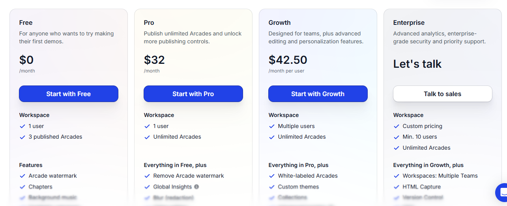This screenshot has width=507, height=206.
Task: Click the checkmark next to Arcade watermark
Action: 22,176
